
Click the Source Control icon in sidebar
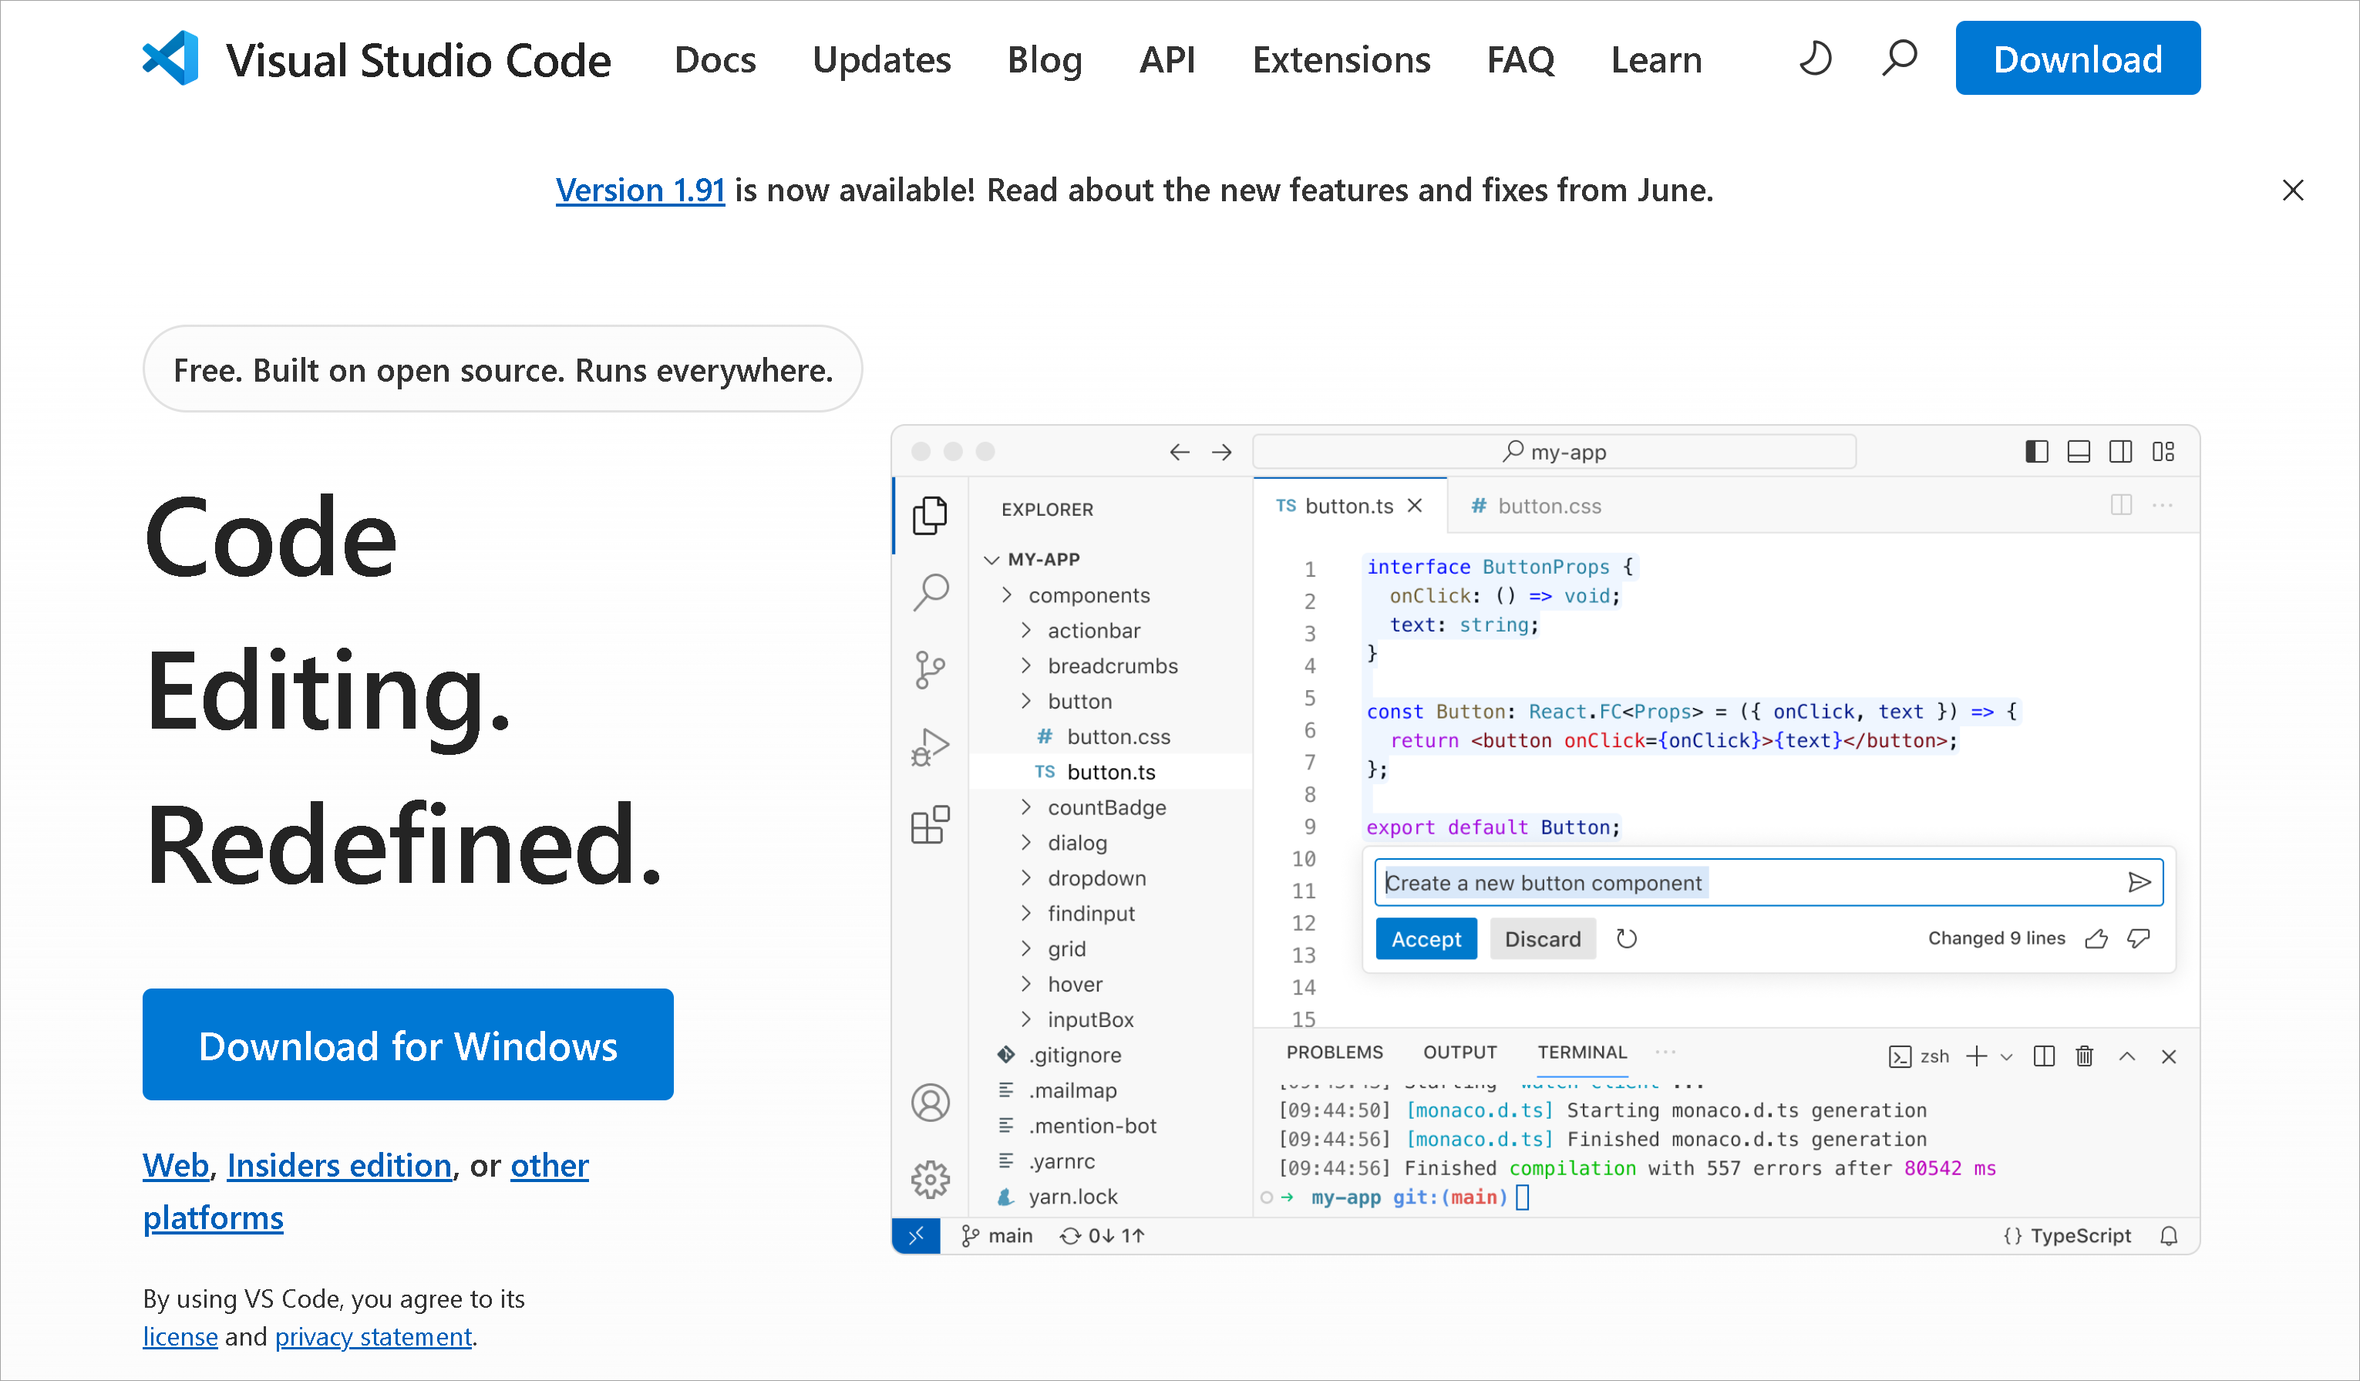coord(928,669)
